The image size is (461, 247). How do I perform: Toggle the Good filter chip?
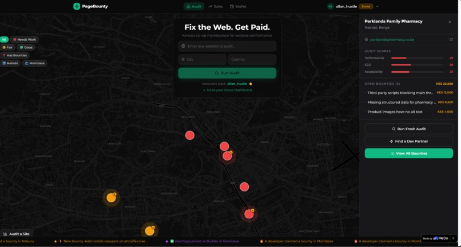pyautogui.click(x=26, y=48)
